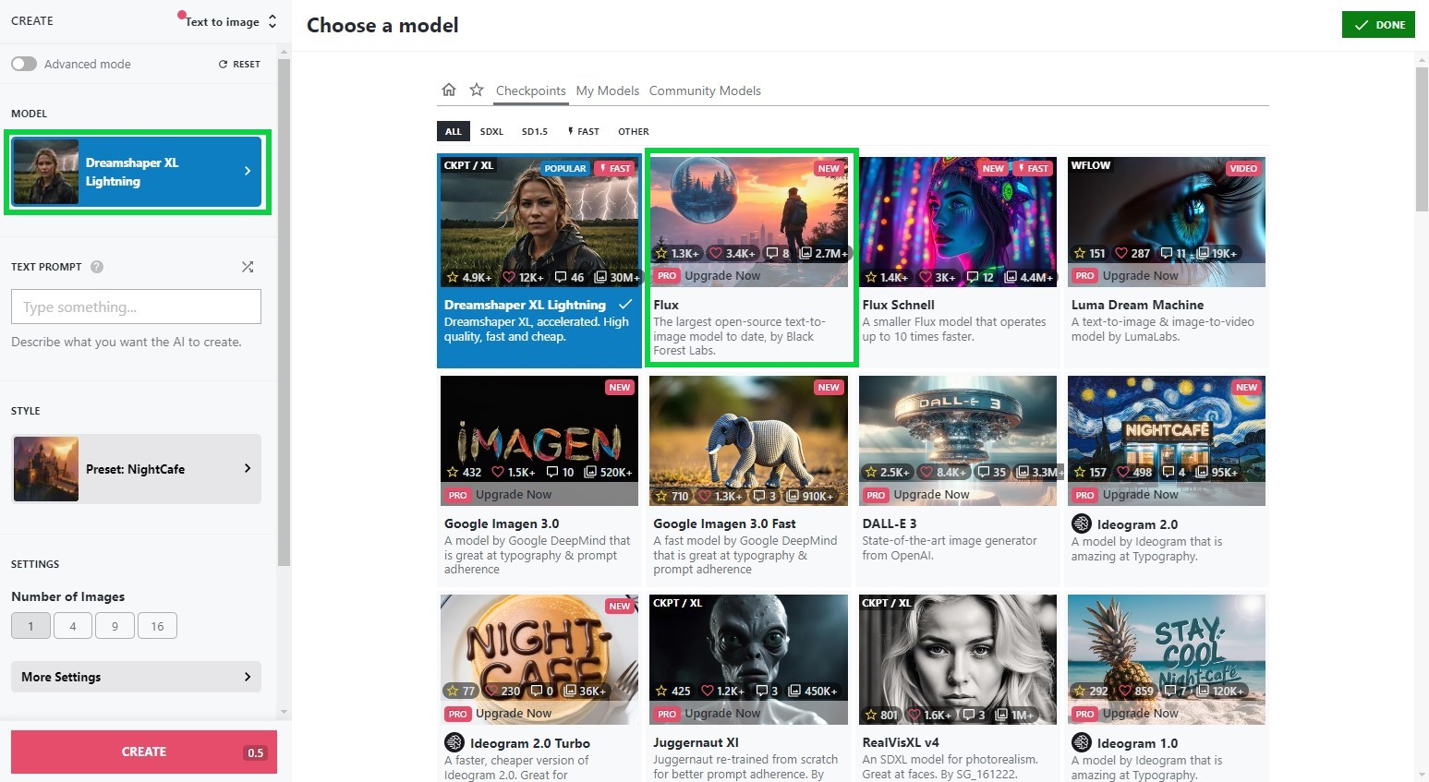Open the Text to image type selector
1429x782 pixels.
point(229,21)
